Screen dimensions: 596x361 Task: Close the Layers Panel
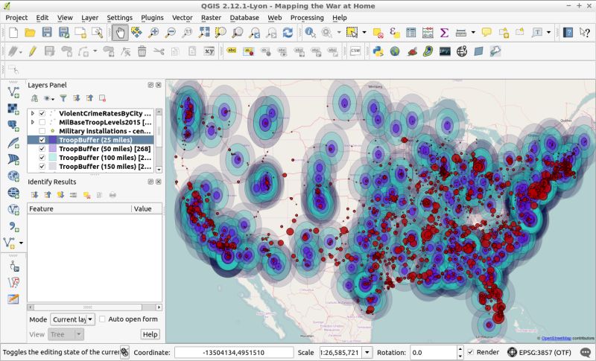[159, 85]
